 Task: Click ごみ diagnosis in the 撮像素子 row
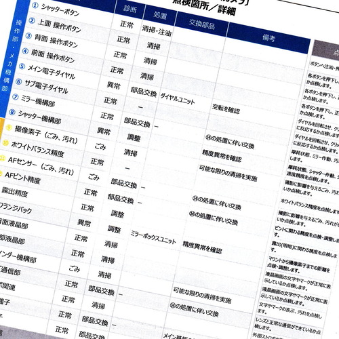(100, 146)
